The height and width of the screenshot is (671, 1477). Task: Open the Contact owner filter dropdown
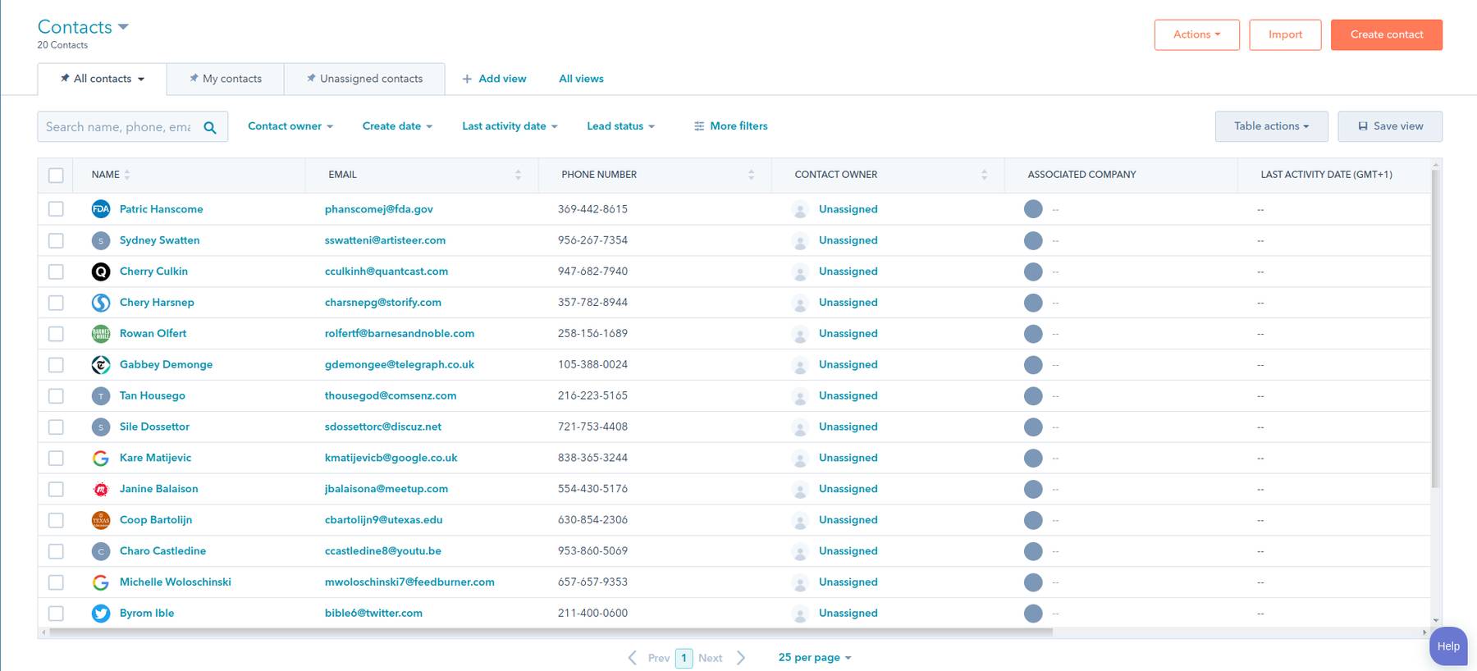[290, 126]
